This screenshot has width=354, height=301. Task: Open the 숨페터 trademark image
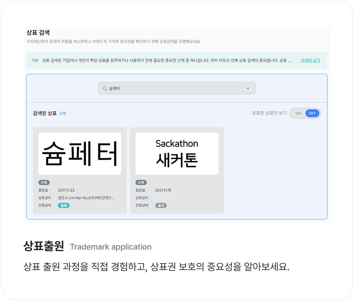click(x=80, y=154)
